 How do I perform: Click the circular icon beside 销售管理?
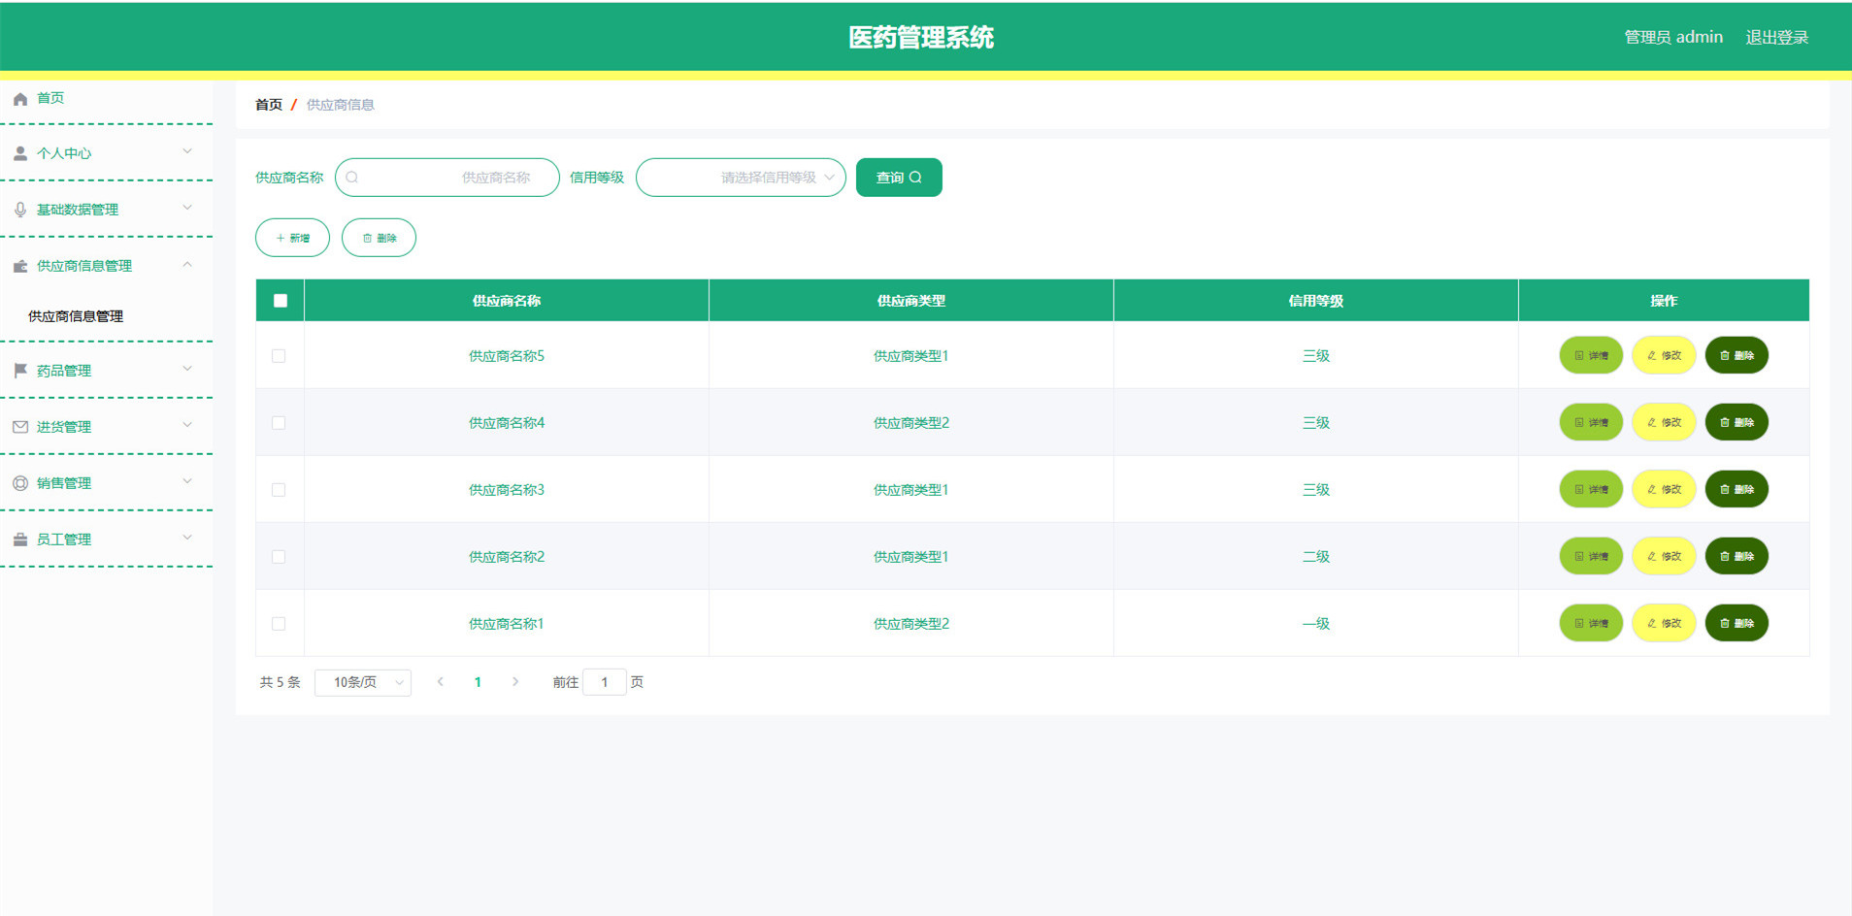click(19, 483)
